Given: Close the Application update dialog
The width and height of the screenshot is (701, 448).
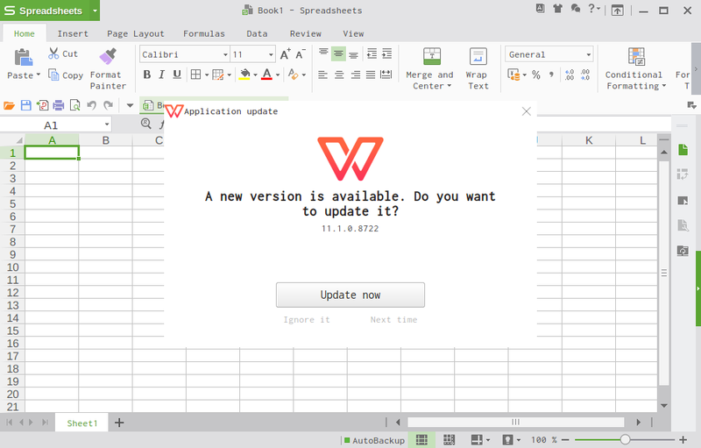Looking at the screenshot, I should pos(527,111).
